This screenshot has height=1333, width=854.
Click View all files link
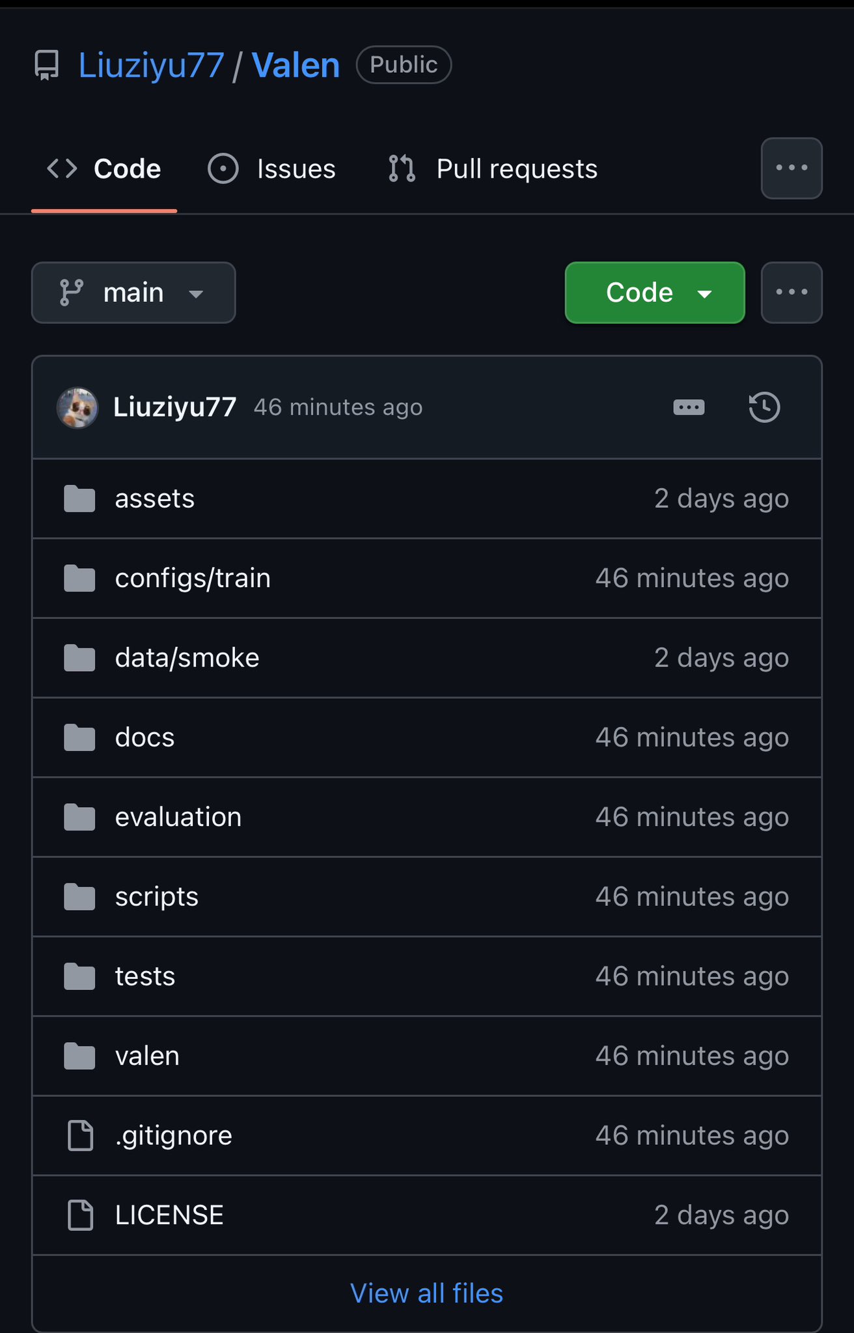pos(427,1293)
